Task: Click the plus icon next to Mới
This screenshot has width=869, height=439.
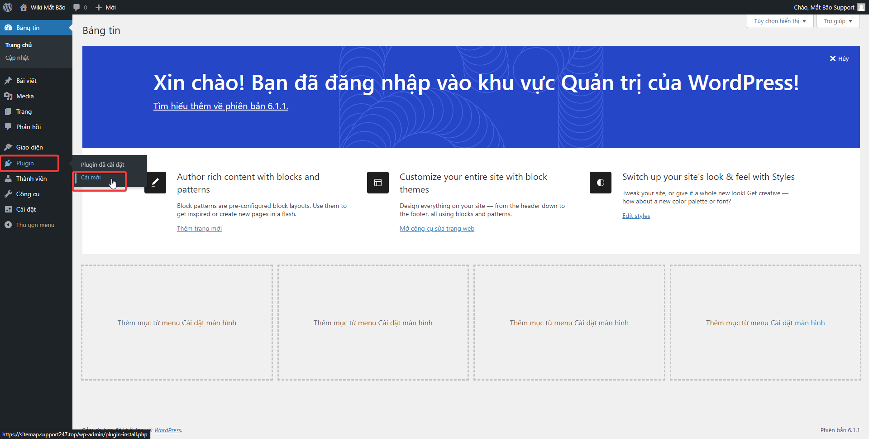Action: pos(99,7)
